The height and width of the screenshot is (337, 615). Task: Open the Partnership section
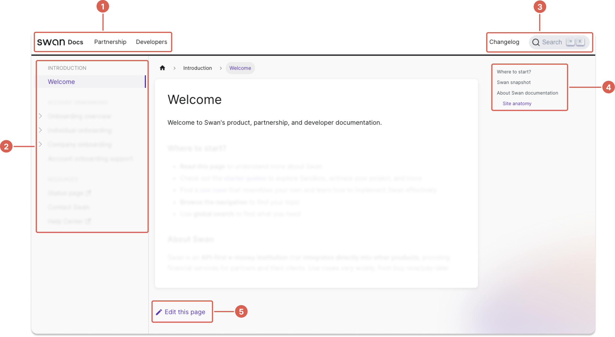tap(110, 42)
